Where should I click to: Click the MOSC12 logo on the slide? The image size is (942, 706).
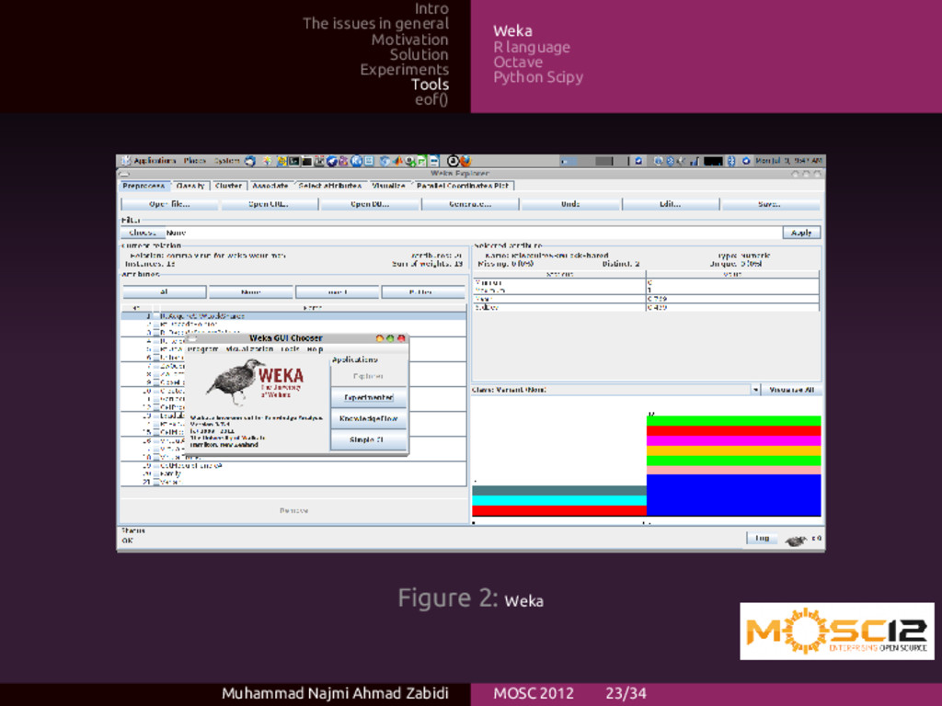coord(837,631)
